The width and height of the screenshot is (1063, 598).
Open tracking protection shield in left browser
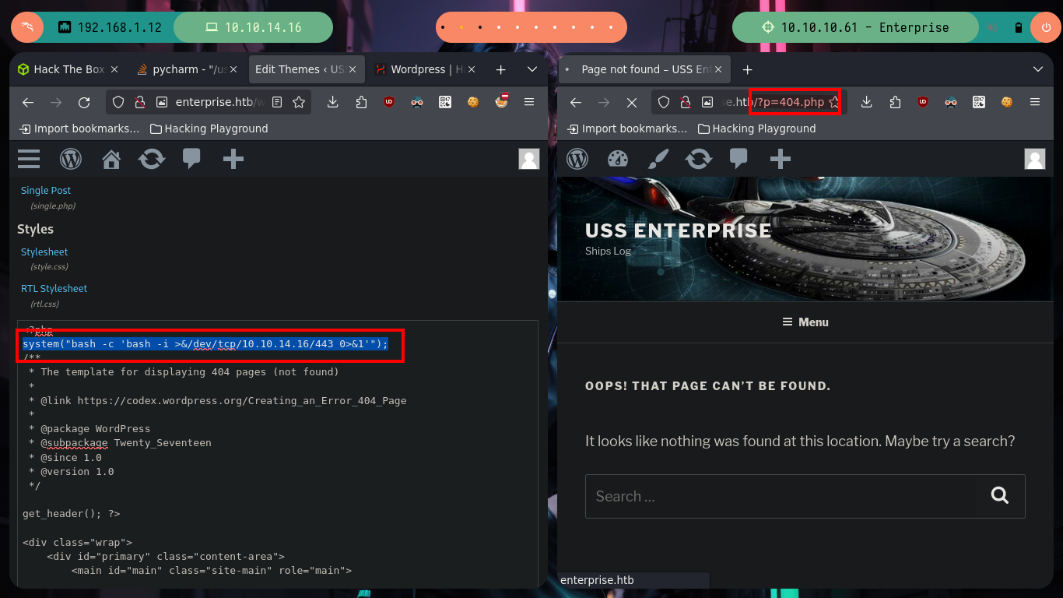point(118,102)
